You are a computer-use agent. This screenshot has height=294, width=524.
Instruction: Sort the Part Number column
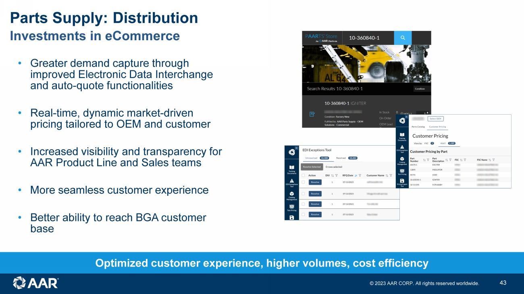(x=424, y=160)
